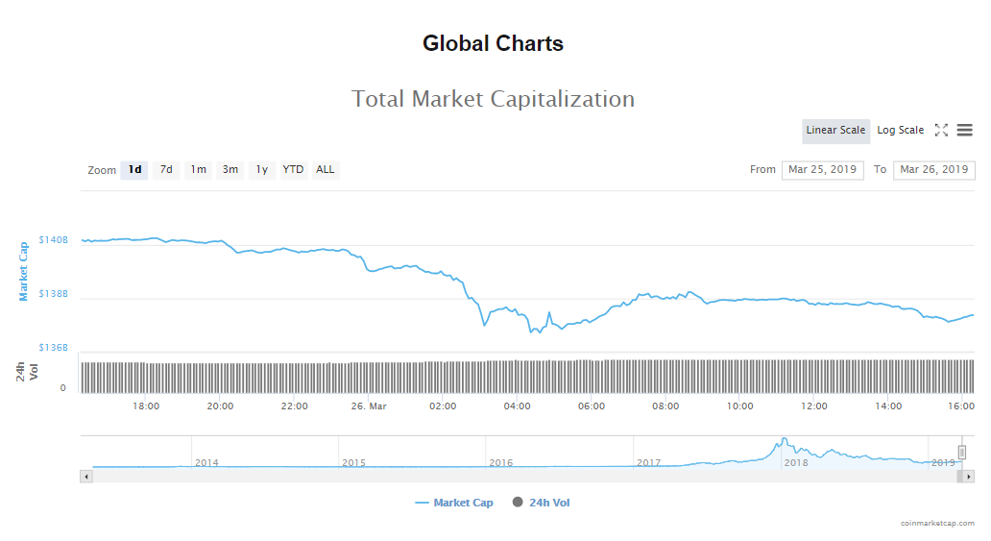Switch to Log Scale
This screenshot has width=991, height=541.
pos(900,131)
